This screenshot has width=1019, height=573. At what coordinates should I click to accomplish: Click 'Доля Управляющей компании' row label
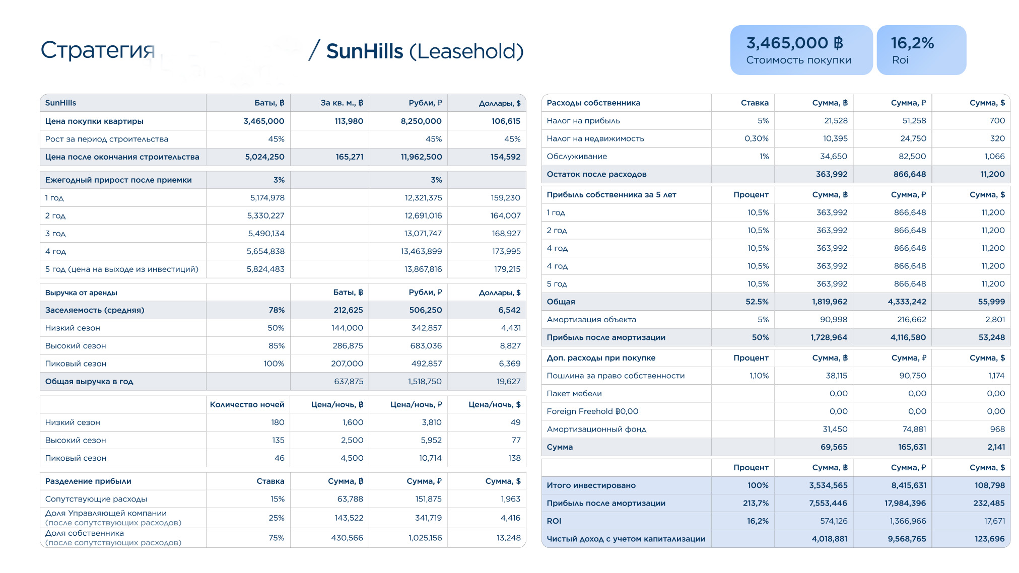click(x=106, y=514)
